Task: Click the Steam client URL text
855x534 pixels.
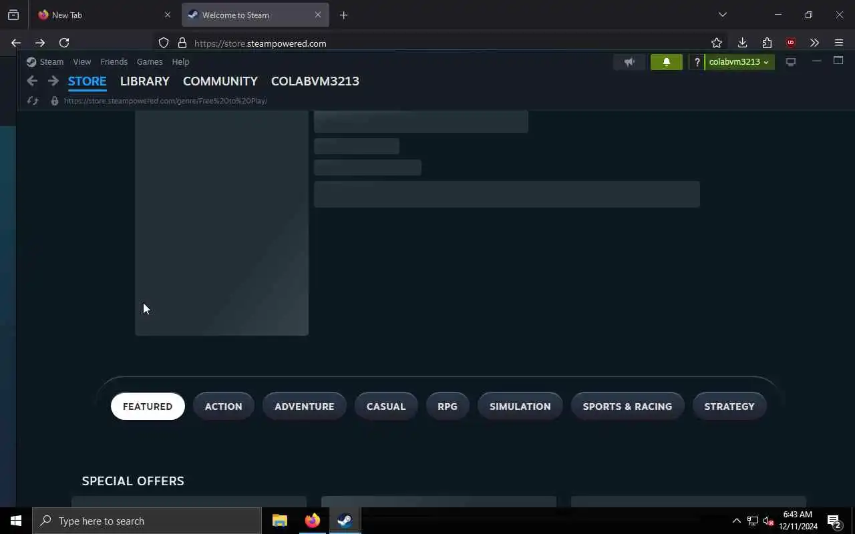Action: (x=166, y=101)
